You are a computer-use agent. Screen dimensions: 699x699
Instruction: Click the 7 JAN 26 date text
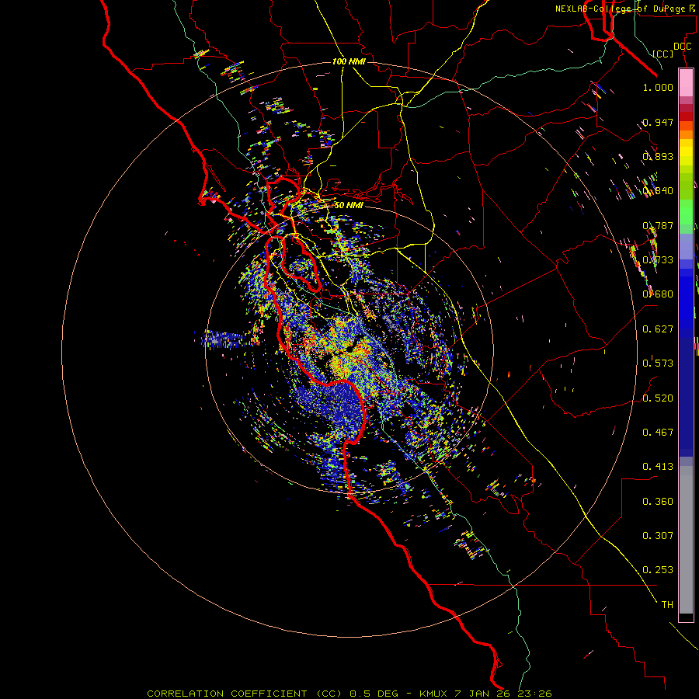click(483, 694)
